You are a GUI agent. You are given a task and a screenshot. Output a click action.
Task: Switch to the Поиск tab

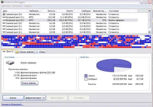pyautogui.click(x=40, y=52)
